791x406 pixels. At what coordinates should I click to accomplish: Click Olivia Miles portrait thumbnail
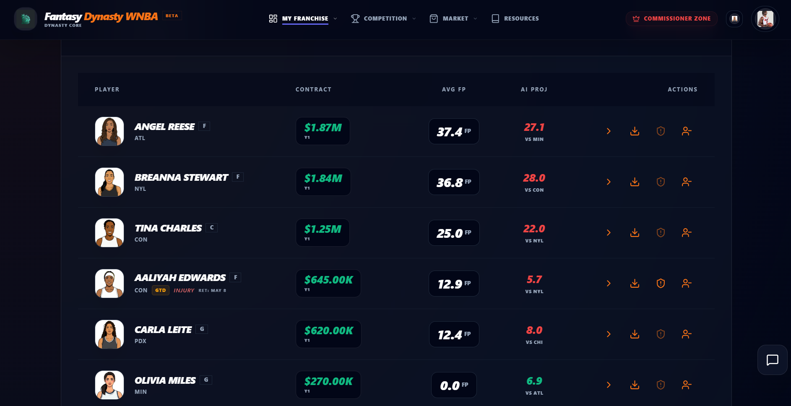[x=109, y=385]
